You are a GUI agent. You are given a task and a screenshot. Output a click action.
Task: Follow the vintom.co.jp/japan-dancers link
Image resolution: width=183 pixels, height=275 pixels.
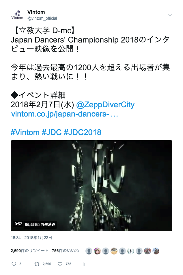point(64,114)
